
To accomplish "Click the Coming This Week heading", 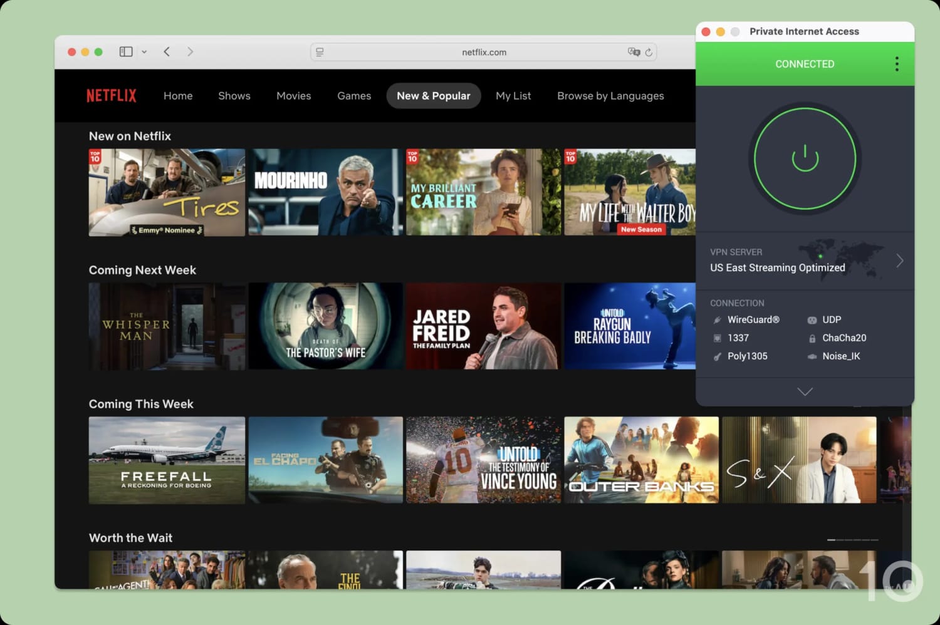I will tap(141, 404).
